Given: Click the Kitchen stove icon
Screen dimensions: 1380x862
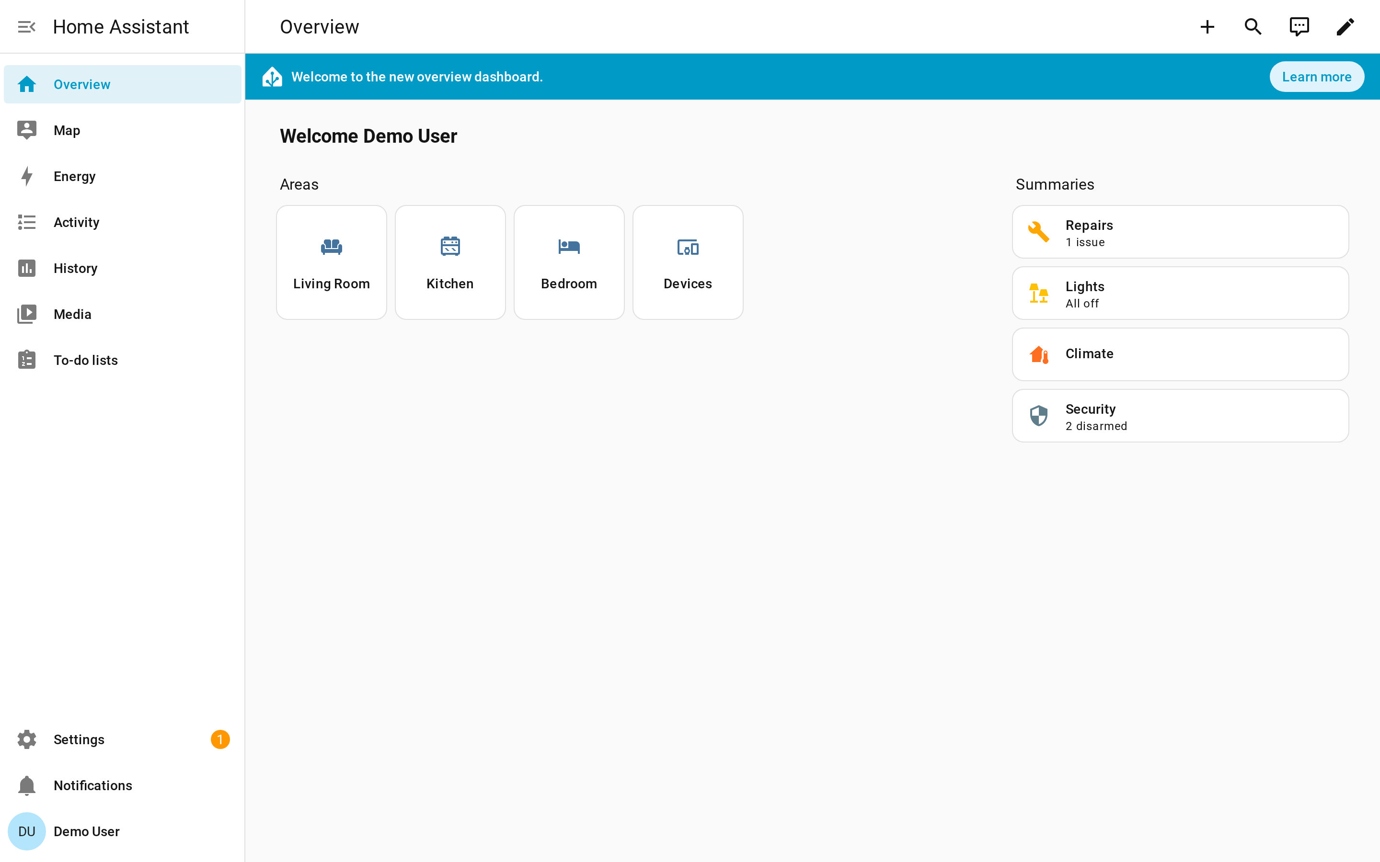Looking at the screenshot, I should pos(450,246).
